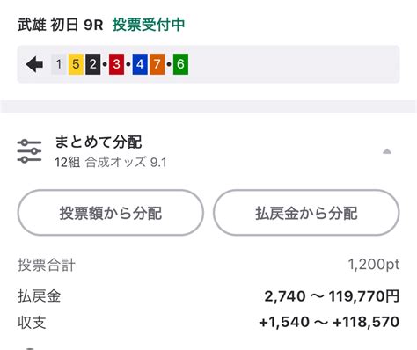The image size is (417, 350).
Task: Select the gray number 1 racer badge
Action: [59, 64]
